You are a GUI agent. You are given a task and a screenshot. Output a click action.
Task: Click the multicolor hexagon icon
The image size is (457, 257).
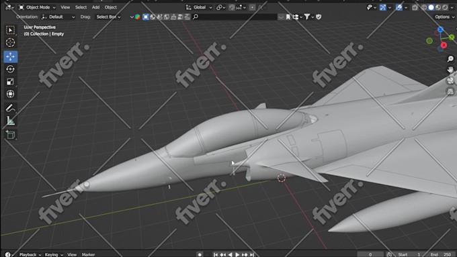138,17
